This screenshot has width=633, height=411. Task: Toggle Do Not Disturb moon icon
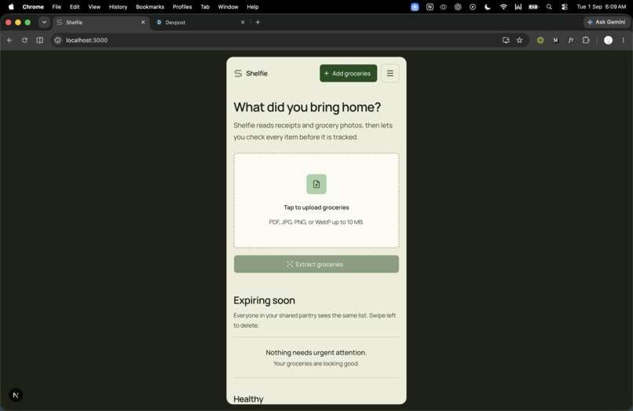(488, 6)
